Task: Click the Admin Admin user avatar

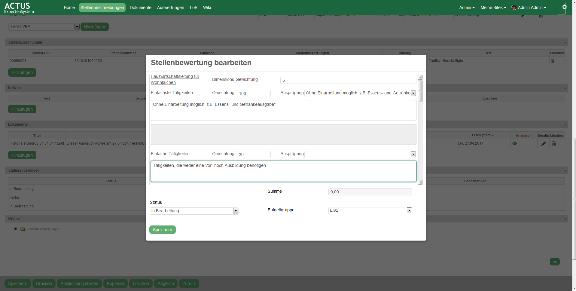Action: (x=514, y=8)
